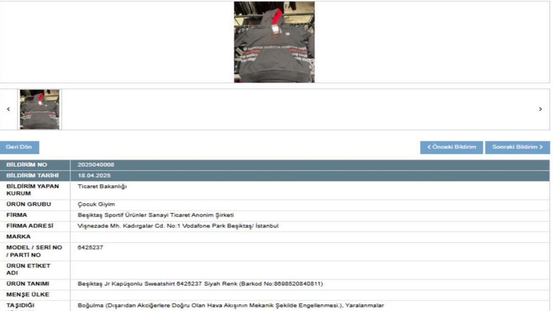This screenshot has width=553, height=311.
Task: Click the large hoodie product image
Action: coord(274,42)
